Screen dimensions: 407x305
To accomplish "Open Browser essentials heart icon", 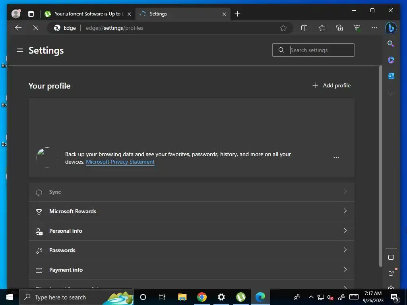I will 357,28.
